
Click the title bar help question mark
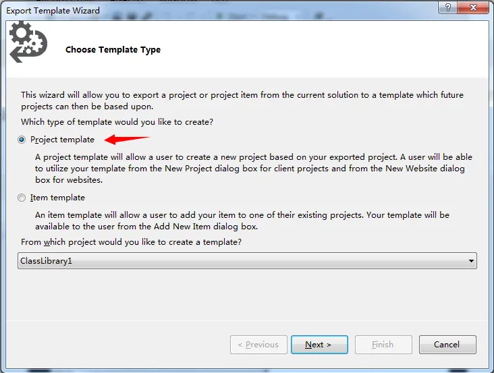[x=445, y=7]
